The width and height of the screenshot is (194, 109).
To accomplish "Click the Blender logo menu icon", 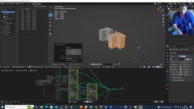I will pos(2,4).
